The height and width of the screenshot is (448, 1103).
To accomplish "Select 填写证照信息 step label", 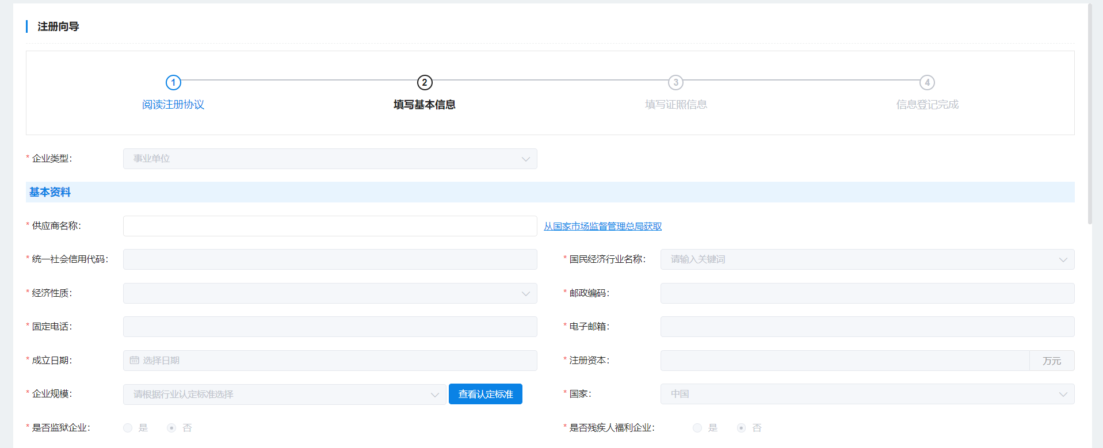I will 676,105.
